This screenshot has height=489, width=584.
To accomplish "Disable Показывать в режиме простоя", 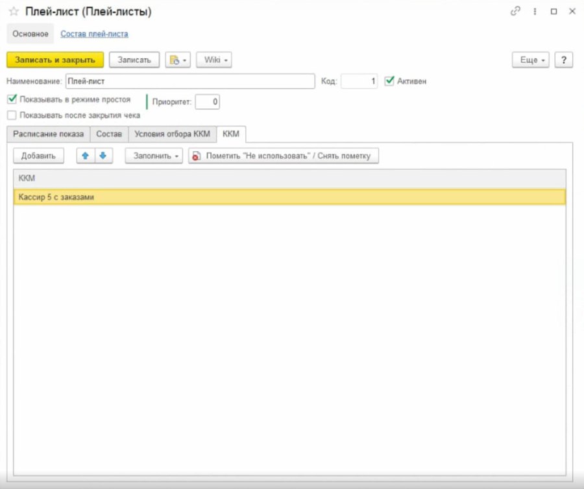I will pos(12,99).
